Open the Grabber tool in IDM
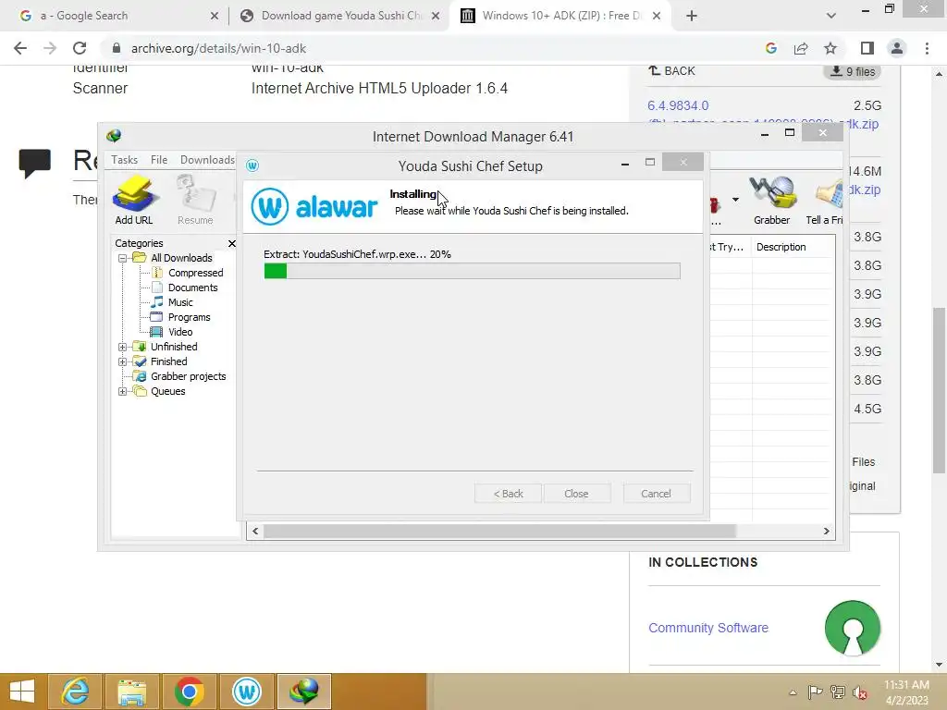 point(771,201)
